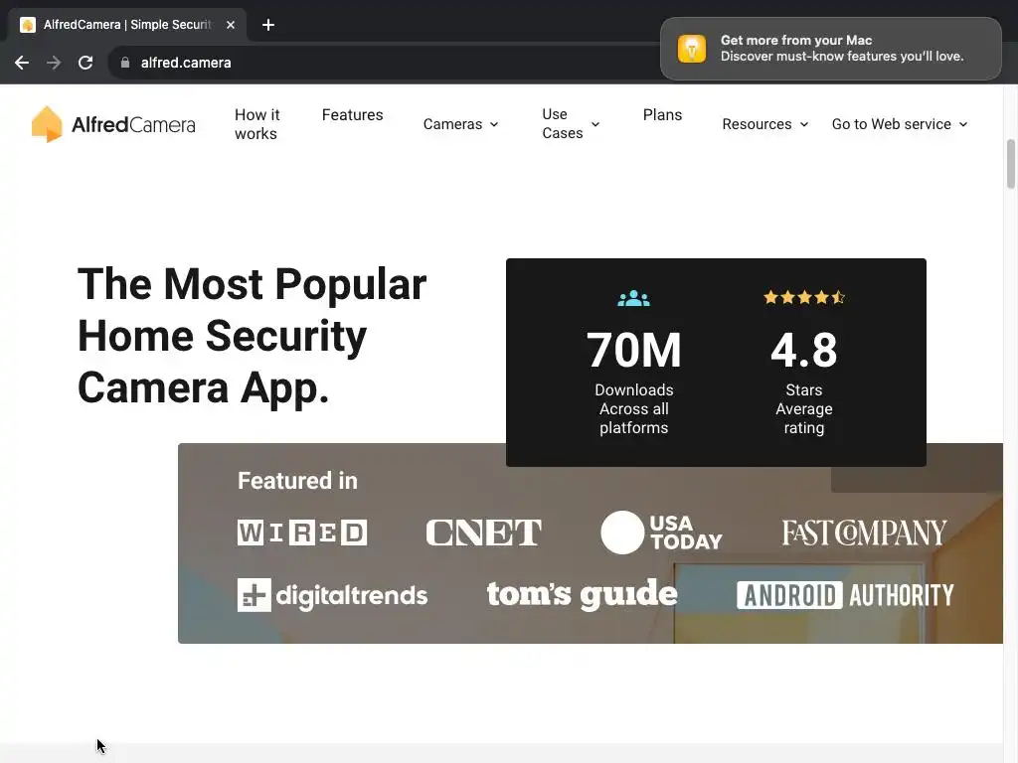Expand the Resources dropdown menu

(765, 124)
